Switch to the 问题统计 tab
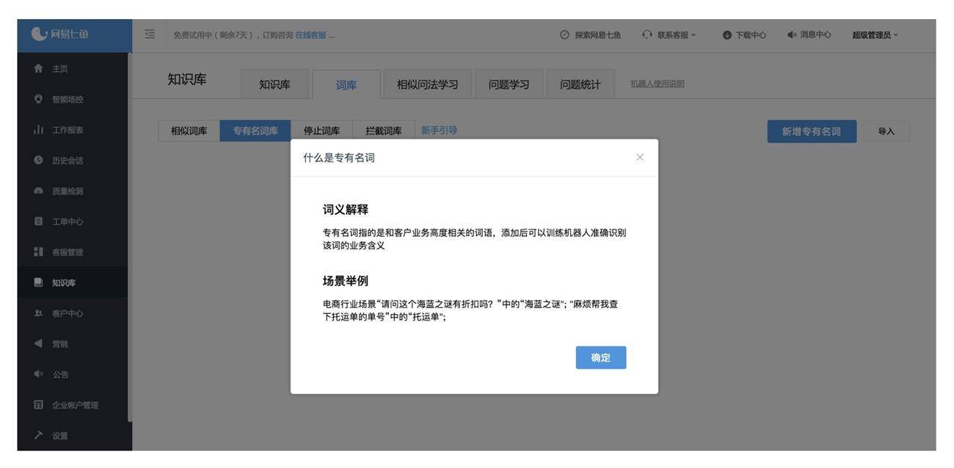 (580, 84)
